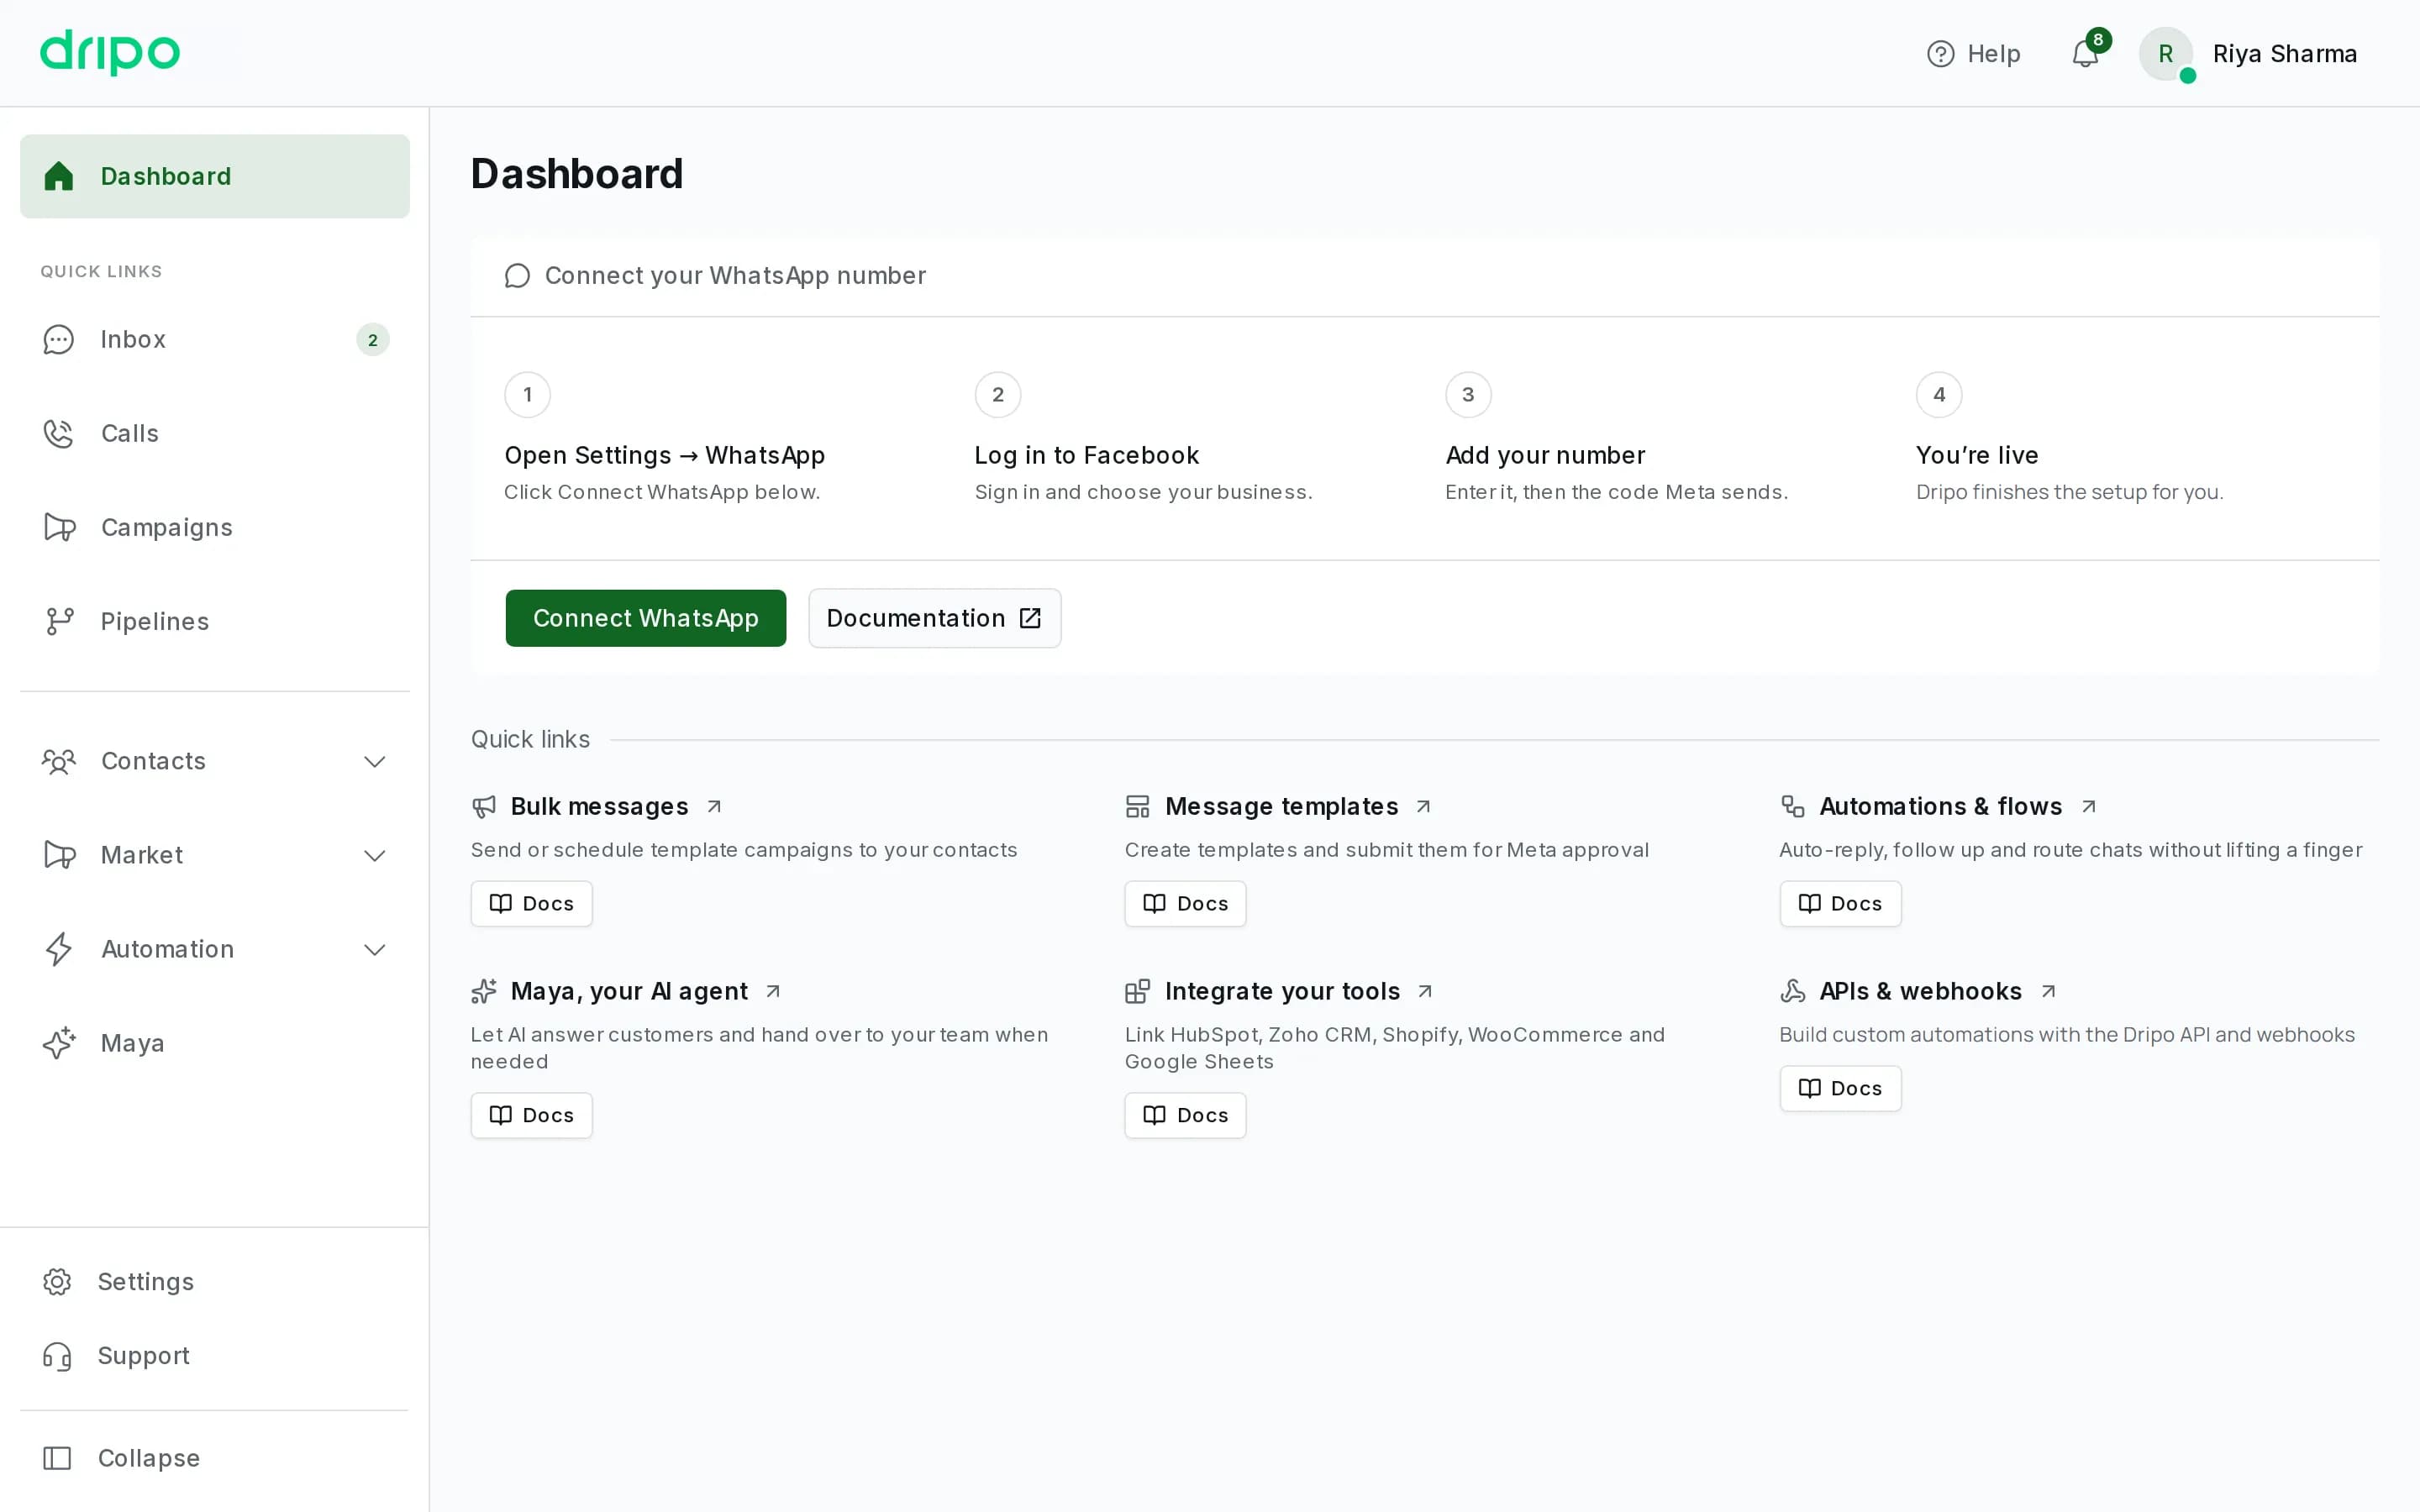Click step text "Add your number"

click(x=1545, y=455)
